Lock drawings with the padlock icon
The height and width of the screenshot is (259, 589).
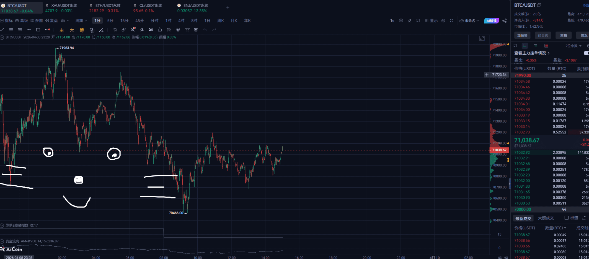(160, 30)
